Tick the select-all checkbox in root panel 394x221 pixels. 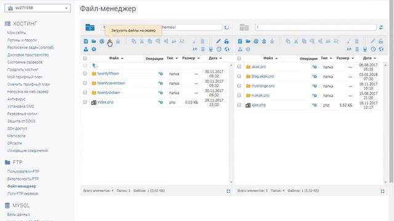(239, 58)
